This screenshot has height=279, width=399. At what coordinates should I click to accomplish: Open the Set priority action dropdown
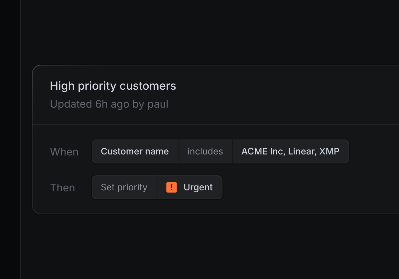[124, 187]
